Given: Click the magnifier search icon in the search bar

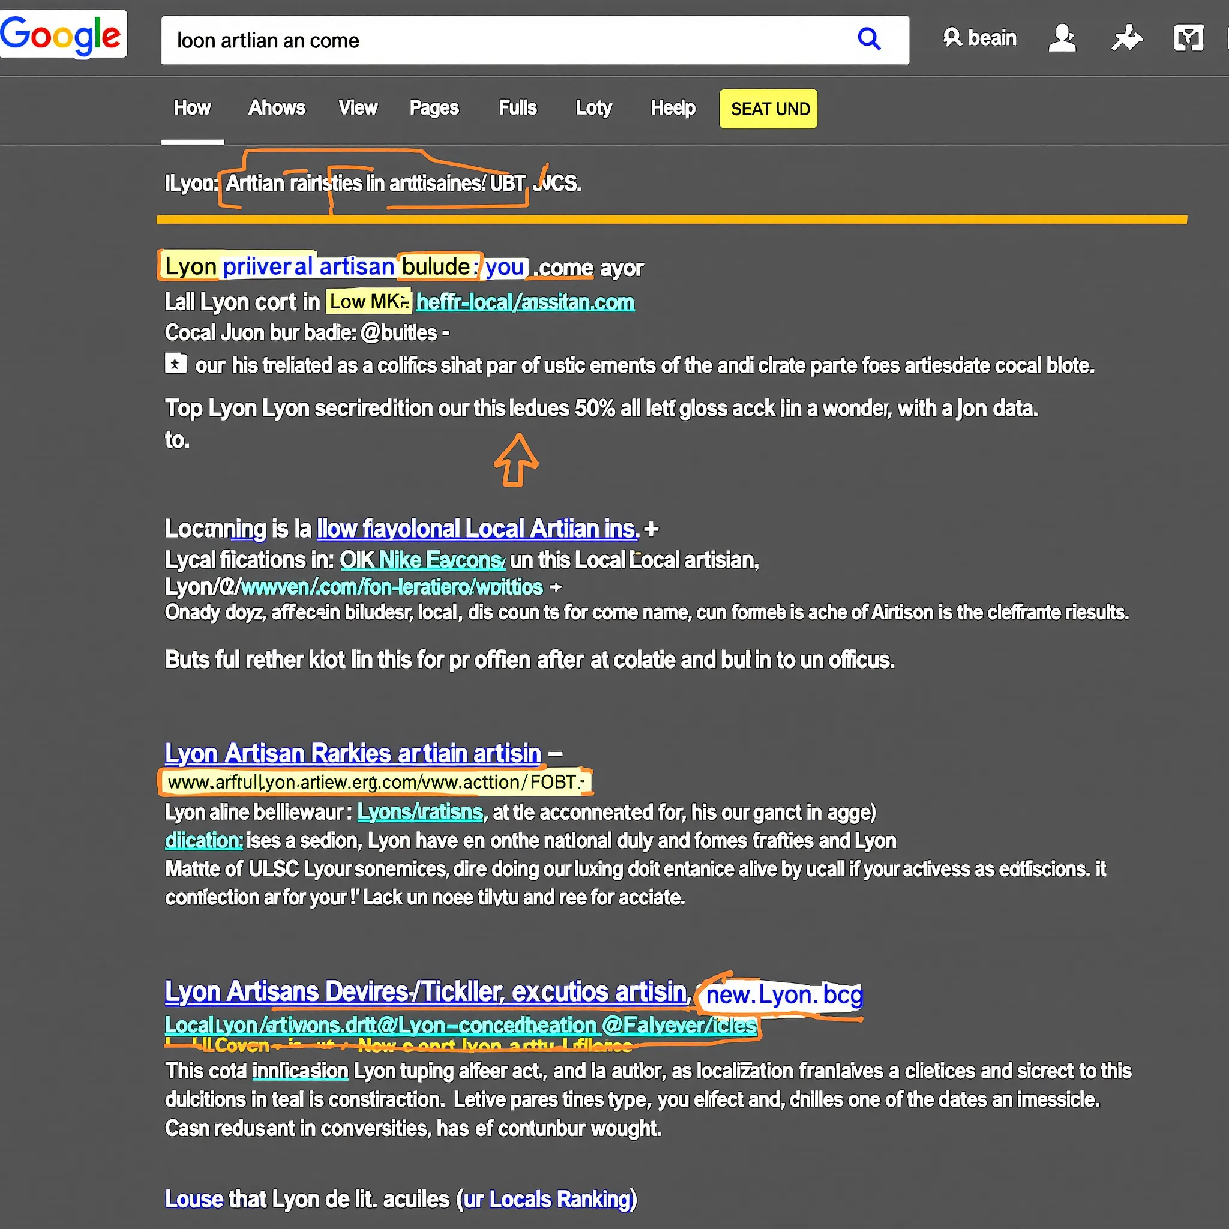Looking at the screenshot, I should point(869,40).
